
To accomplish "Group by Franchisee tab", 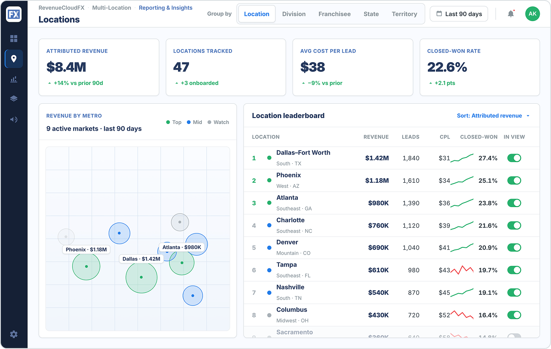I will 335,14.
